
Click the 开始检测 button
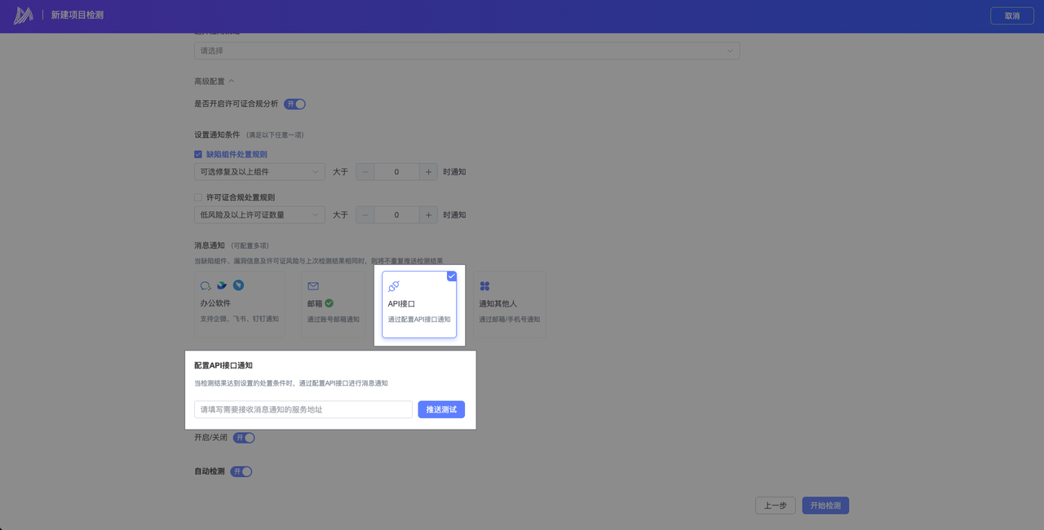825,506
